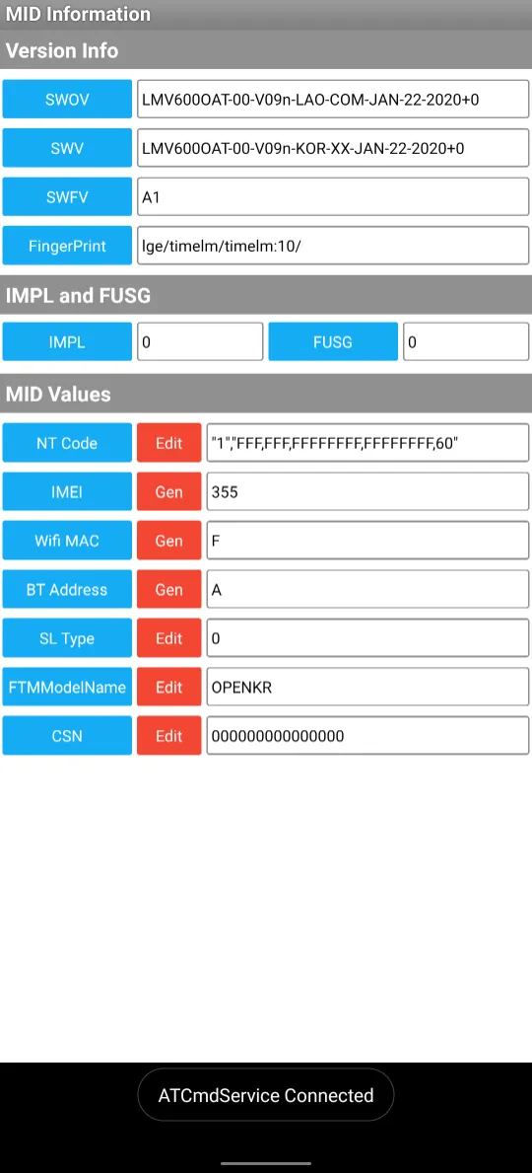Select the NT Code text field

[367, 443]
